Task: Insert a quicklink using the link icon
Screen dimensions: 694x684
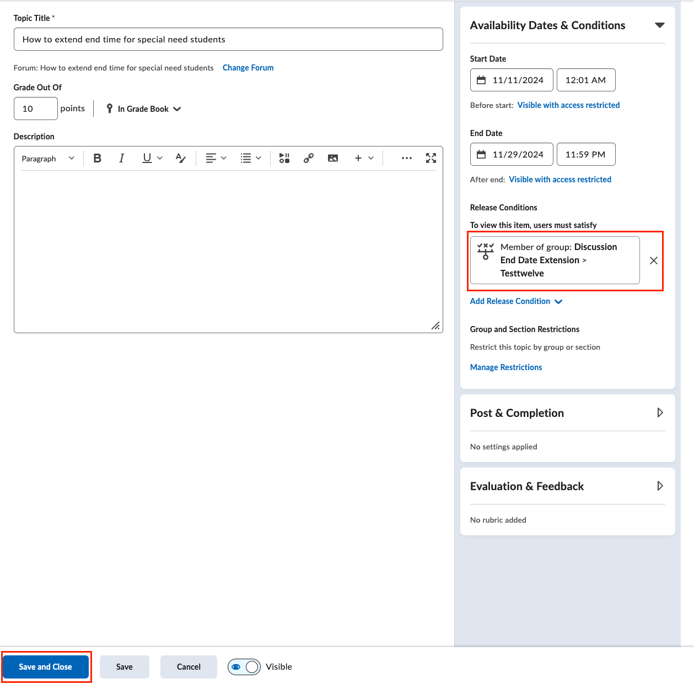Action: pyautogui.click(x=309, y=159)
